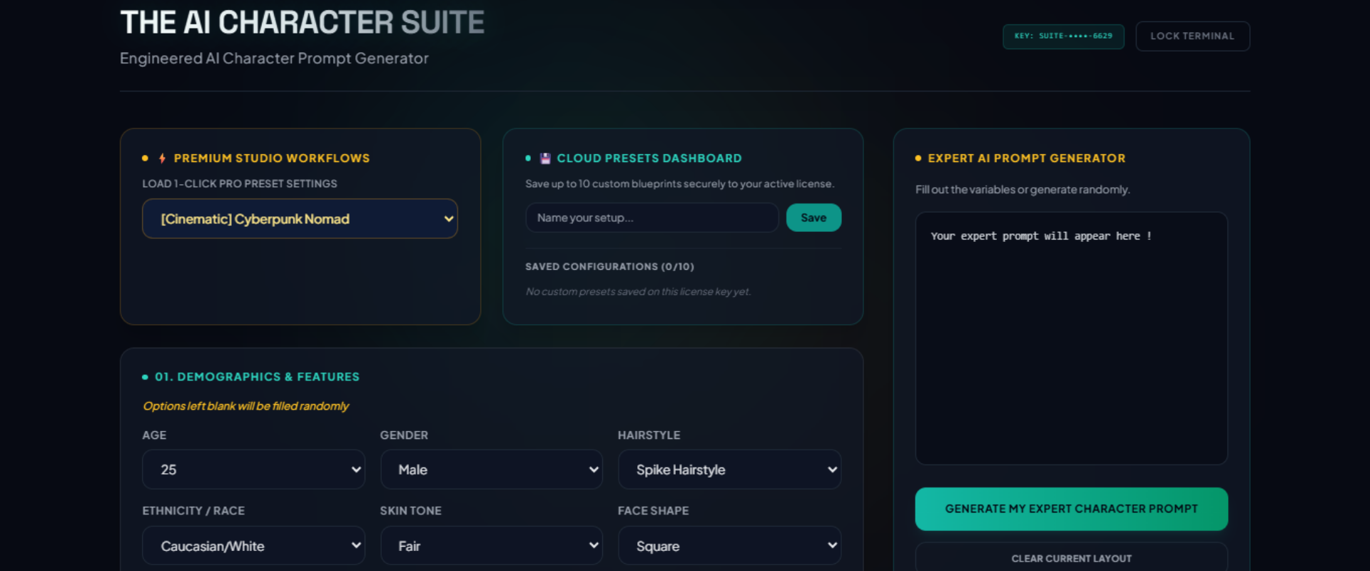The width and height of the screenshot is (1370, 571).
Task: Click the Load 1-Click Pro Preset Settings label
Action: point(240,184)
